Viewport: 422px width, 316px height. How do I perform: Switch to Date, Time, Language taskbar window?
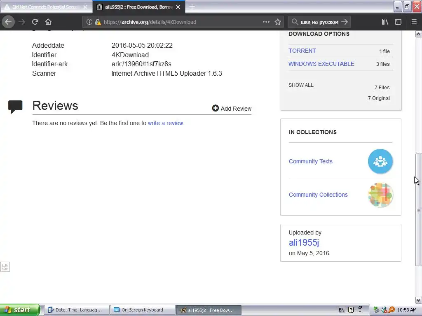pyautogui.click(x=76, y=310)
